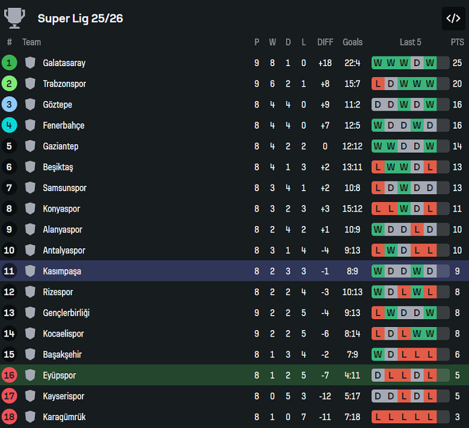
Task: Click the Goals column header
Action: [352, 42]
